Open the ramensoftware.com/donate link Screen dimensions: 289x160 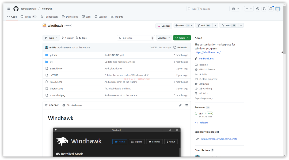click(219, 139)
